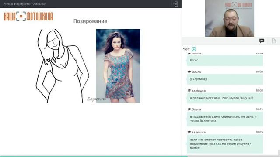Click the graduation cap icon beside валюшка 20:05
This screenshot has height=157, width=280.
click(x=189, y=132)
